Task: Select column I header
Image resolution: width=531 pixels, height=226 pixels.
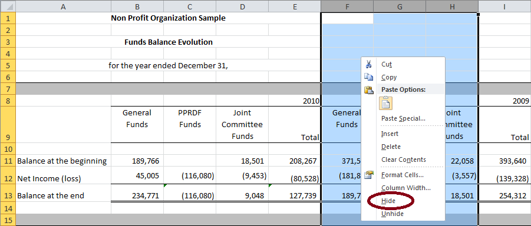Action: (504, 6)
